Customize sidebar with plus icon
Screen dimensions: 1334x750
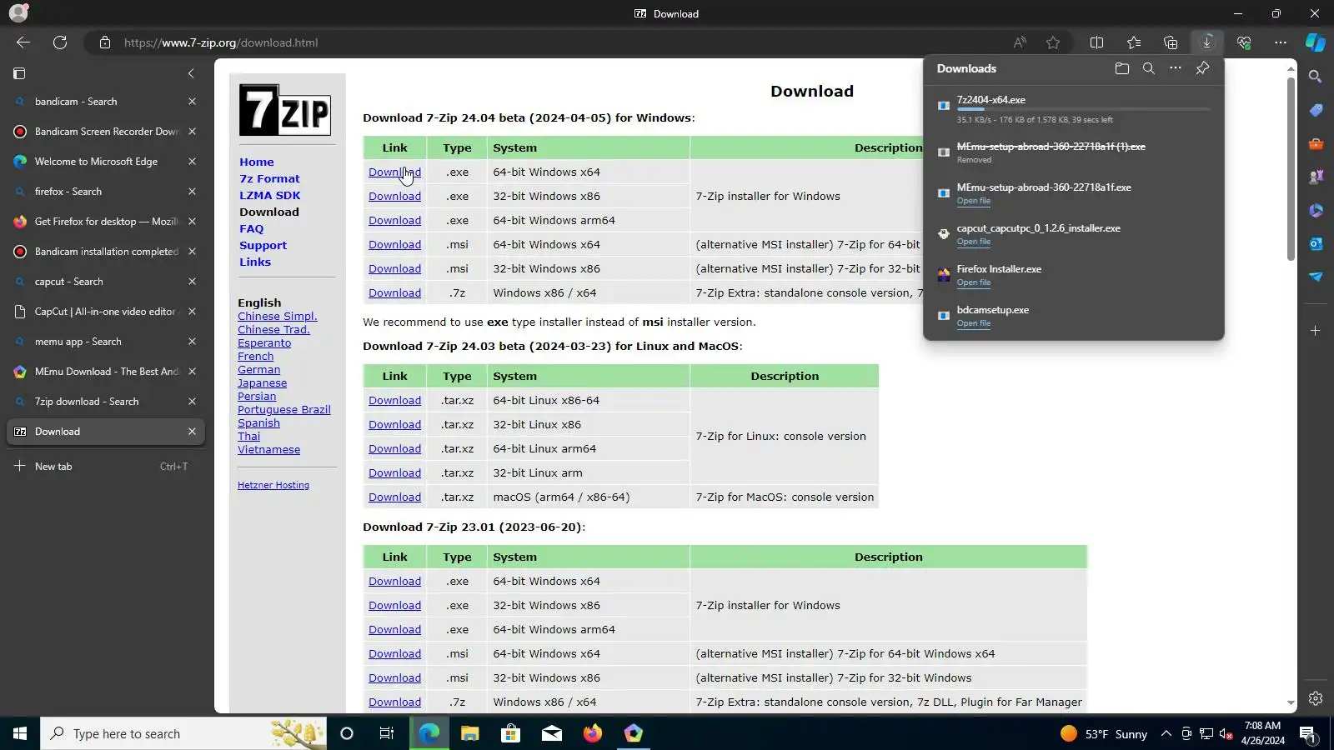pos(1316,331)
